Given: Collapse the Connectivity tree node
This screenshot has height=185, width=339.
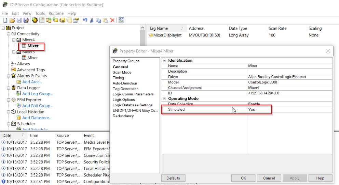Looking at the screenshot, I should pos(9,34).
